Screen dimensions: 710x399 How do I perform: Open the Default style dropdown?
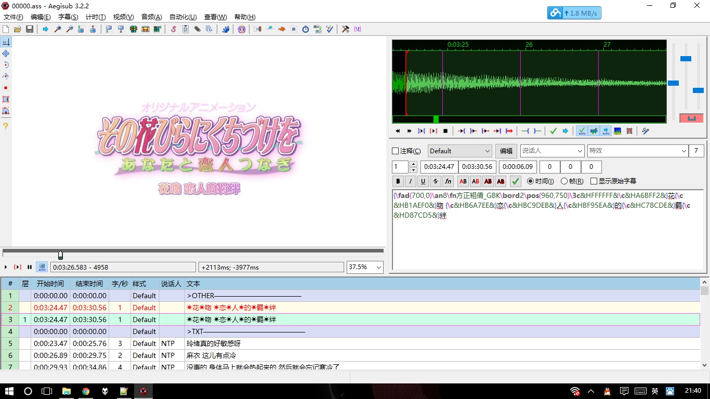[x=459, y=151]
